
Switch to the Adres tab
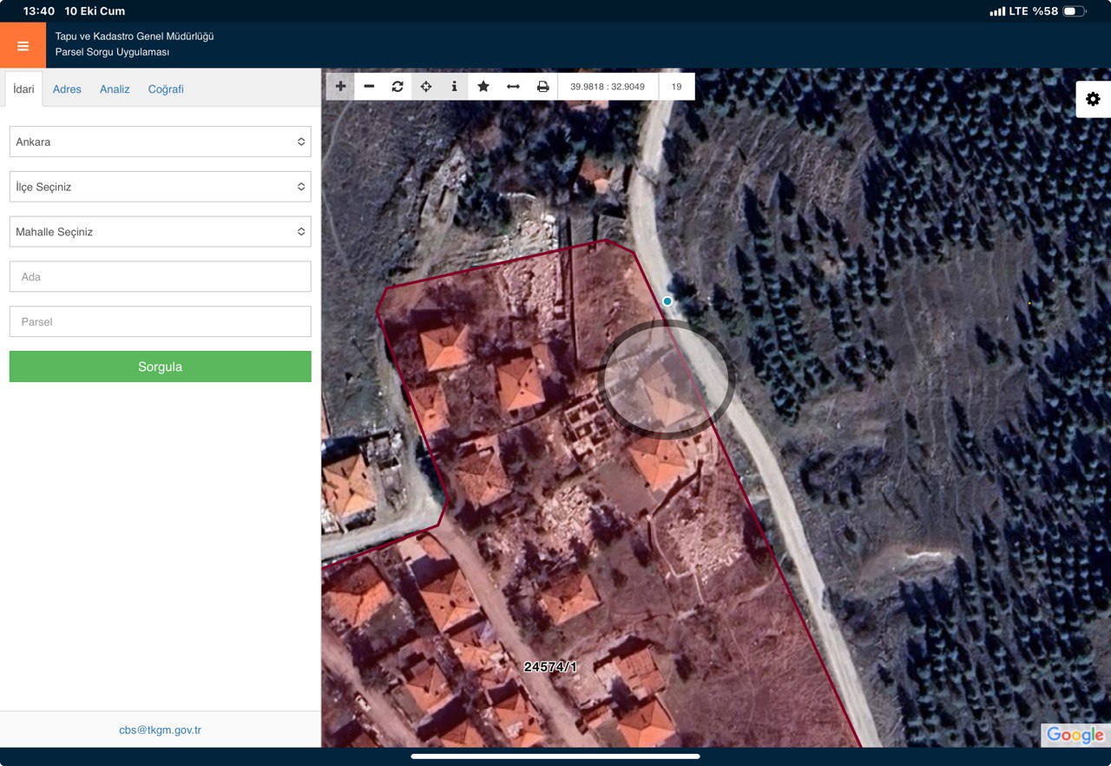pos(67,89)
